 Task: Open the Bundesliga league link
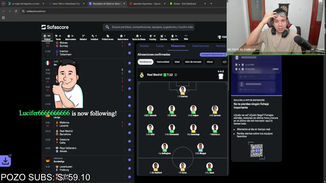[x=59, y=161]
